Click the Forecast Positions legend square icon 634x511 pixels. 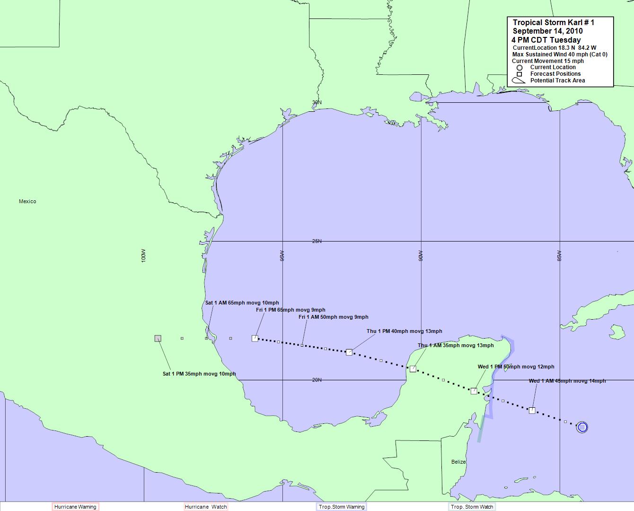point(519,74)
